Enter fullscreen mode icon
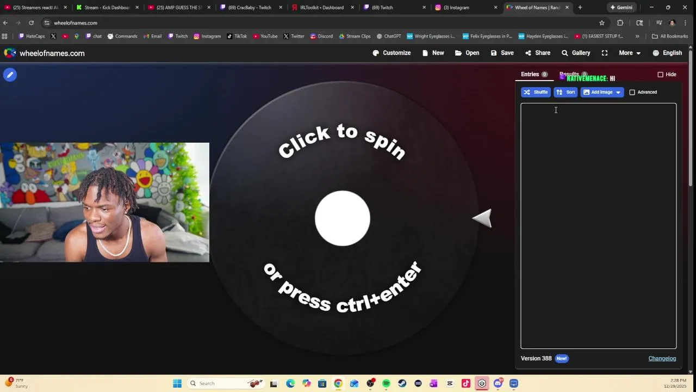This screenshot has height=392, width=696. coord(605,53)
